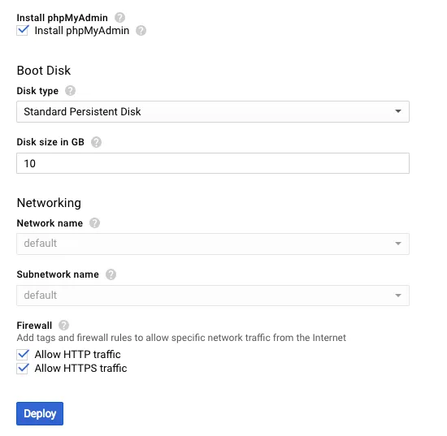Focus the Disk size input showing 10

pos(213,163)
